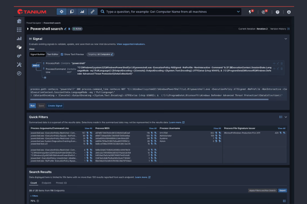The width and height of the screenshot is (307, 204).
Task: Open the reporting chart icon in the sidebar
Action: [x=19, y=38]
